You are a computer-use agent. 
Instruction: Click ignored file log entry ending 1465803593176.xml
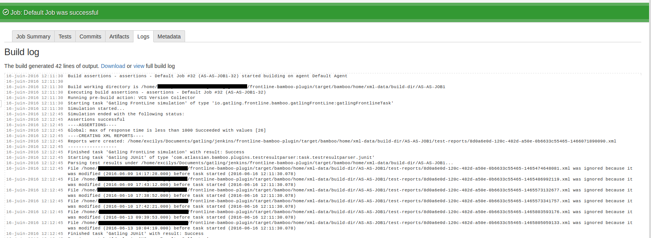[x=350, y=215]
